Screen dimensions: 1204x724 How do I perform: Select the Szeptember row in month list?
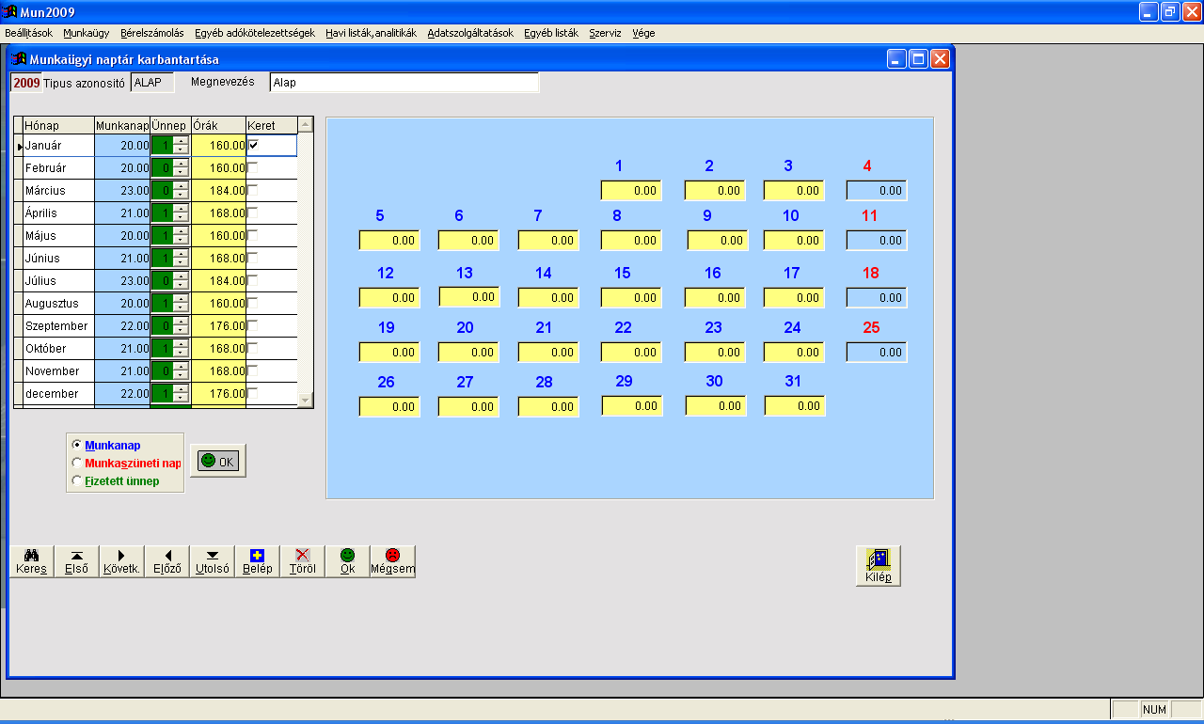(x=58, y=326)
